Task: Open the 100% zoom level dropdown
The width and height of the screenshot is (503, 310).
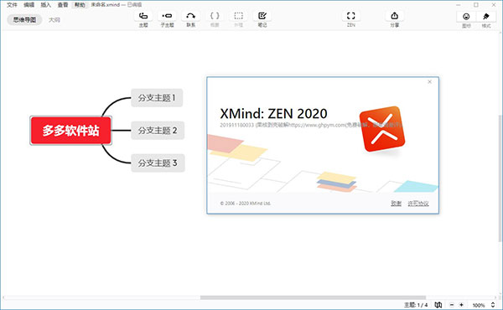Action: tap(479, 305)
